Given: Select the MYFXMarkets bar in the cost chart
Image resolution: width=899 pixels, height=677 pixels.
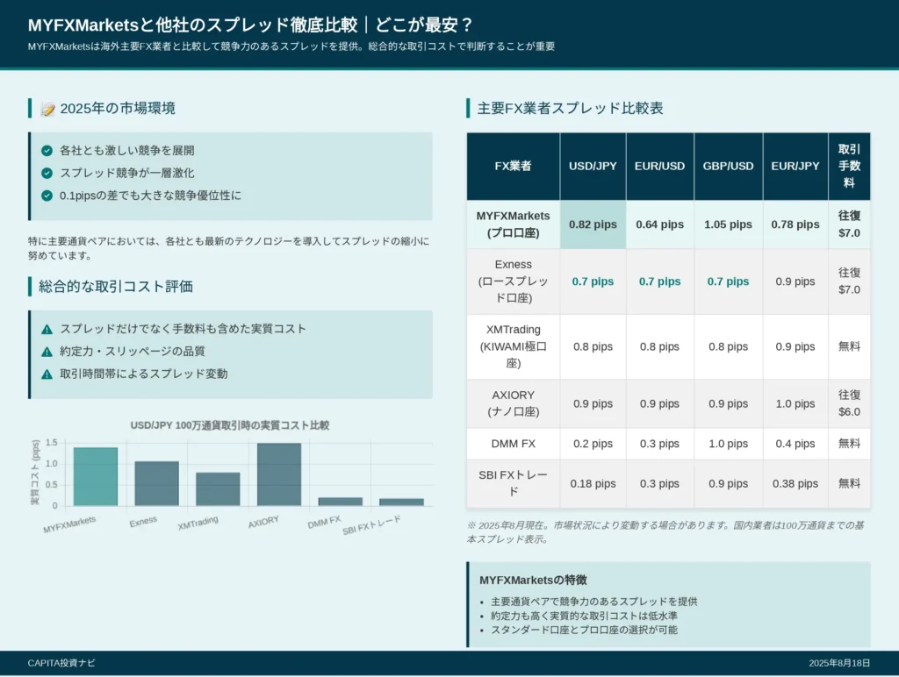Looking at the screenshot, I should pos(95,476).
